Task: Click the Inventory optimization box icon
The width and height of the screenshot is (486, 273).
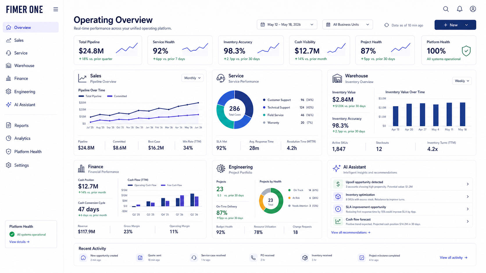Action: (x=338, y=196)
